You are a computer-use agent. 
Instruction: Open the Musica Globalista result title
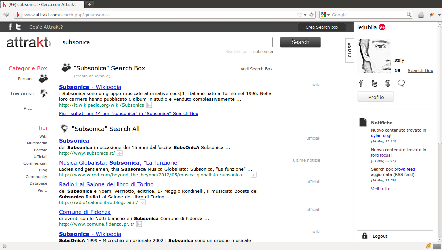click(119, 163)
